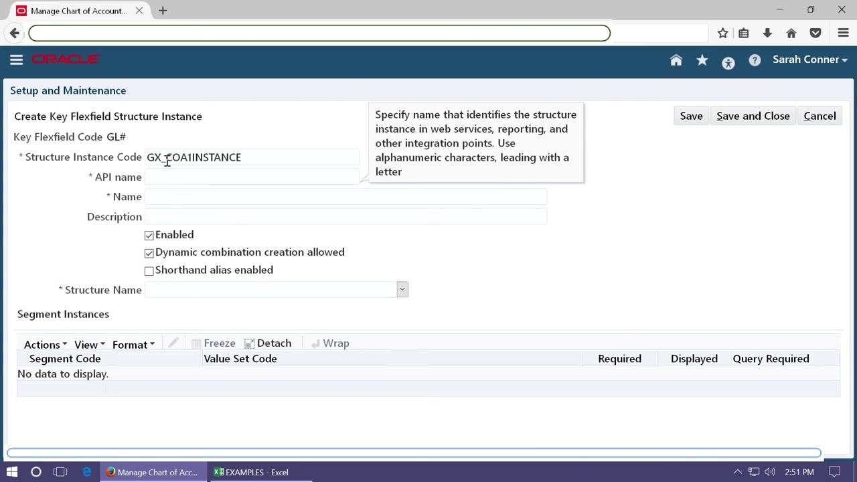Open the View menu in Segment Instances
The height and width of the screenshot is (482, 857).
[x=89, y=344]
